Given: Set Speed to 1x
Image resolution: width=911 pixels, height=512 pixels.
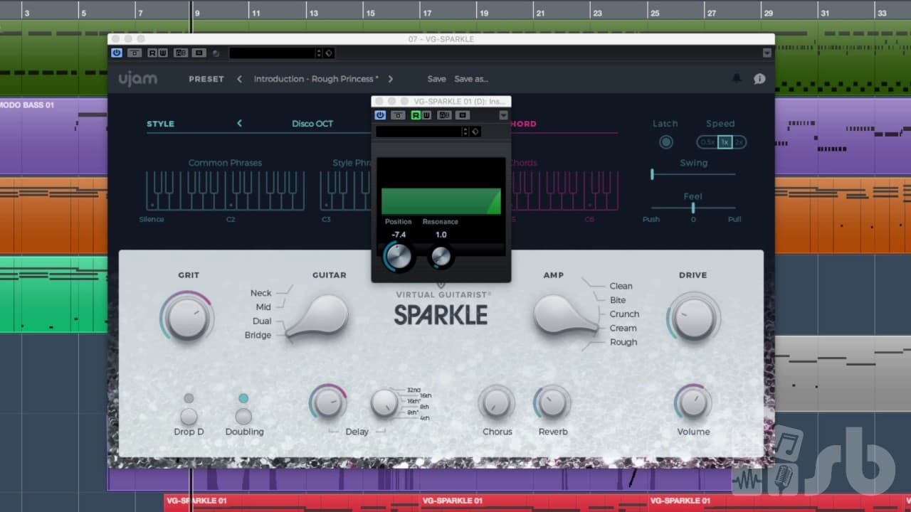Looking at the screenshot, I should [x=725, y=142].
